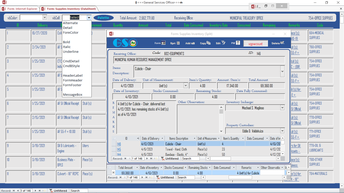Expand the Inventory Incharge combo box
344x193 pixels.
(x=282, y=108)
